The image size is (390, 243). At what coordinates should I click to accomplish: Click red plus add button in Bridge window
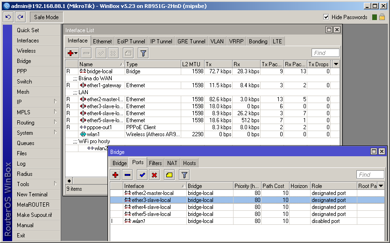pyautogui.click(x=115, y=175)
